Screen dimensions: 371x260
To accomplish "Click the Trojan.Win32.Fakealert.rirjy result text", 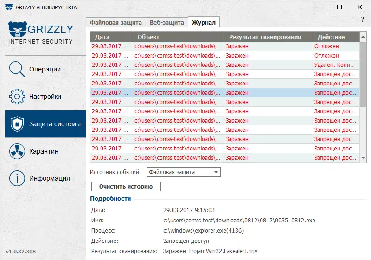I will click(x=223, y=251).
